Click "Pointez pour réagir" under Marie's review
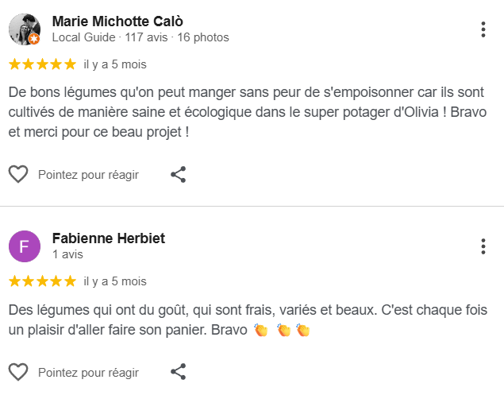This screenshot has width=504, height=395. click(x=88, y=174)
